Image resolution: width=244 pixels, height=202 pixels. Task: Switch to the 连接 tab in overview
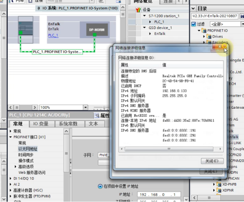coord(168,1)
